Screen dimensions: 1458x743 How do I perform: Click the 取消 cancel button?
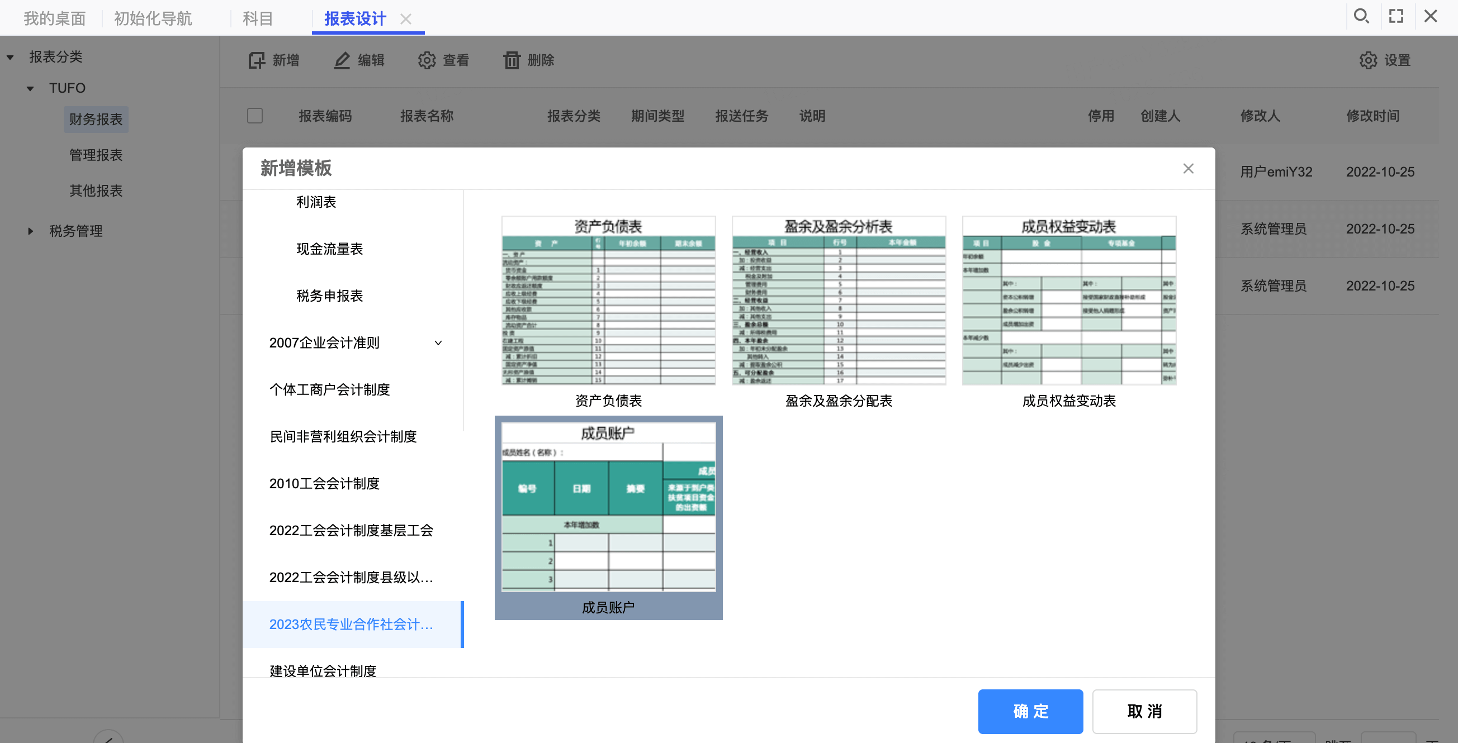pyautogui.click(x=1144, y=711)
